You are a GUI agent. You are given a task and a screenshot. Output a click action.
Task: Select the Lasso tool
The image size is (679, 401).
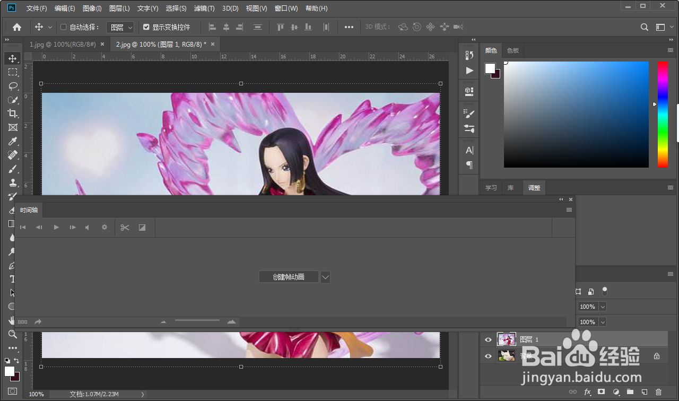13,86
